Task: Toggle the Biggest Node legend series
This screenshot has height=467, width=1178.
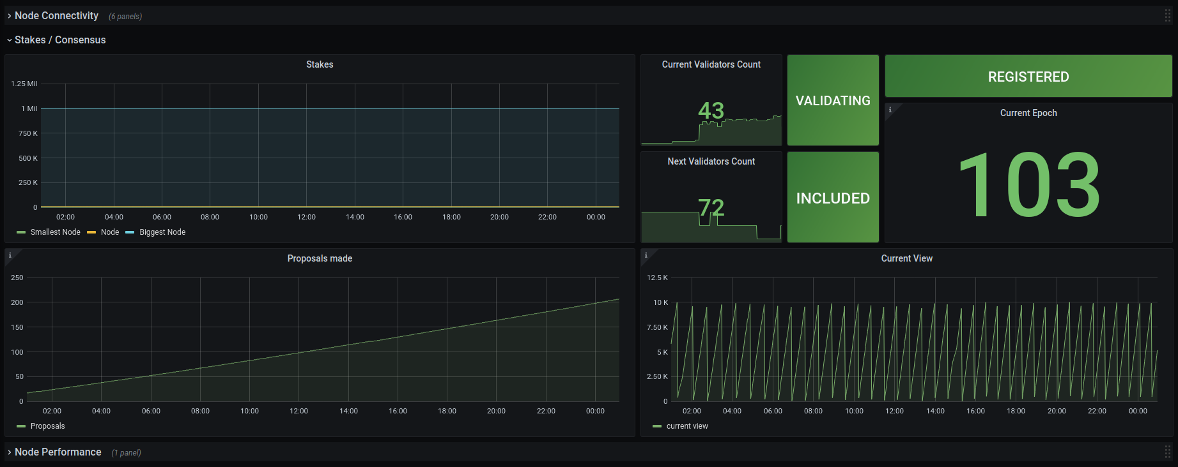Action: [162, 232]
